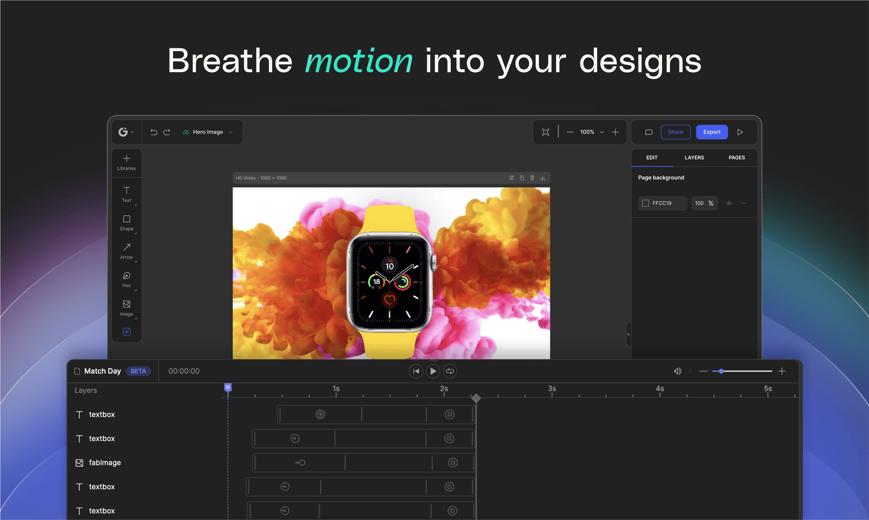Skip to the start of the timeline
The width and height of the screenshot is (869, 520).
416,371
